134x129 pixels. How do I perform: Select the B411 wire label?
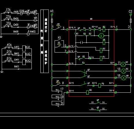(x=17, y=53)
